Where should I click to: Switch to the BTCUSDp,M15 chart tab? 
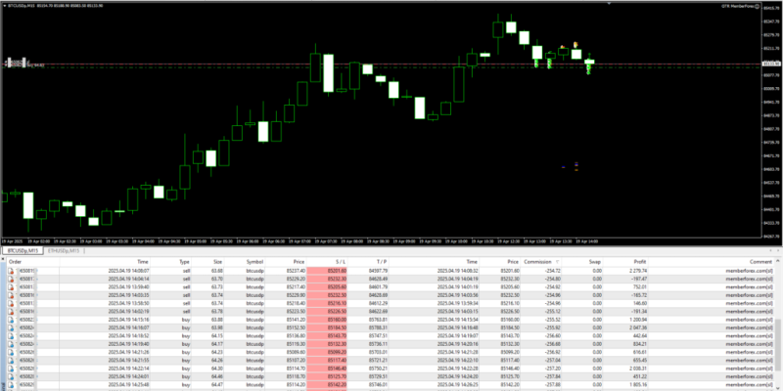(22, 250)
